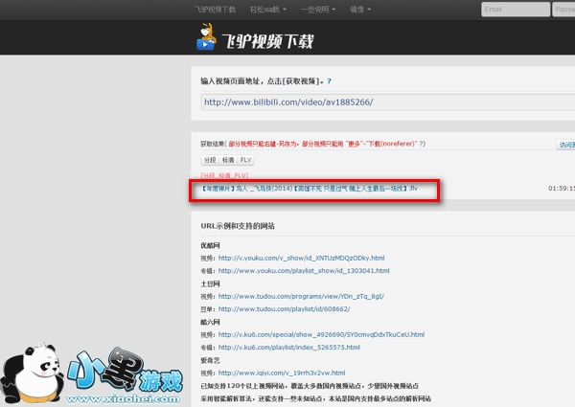Viewport: 575px width, 407px height.
Task: Open the youku v_show example link
Action: 302,258
